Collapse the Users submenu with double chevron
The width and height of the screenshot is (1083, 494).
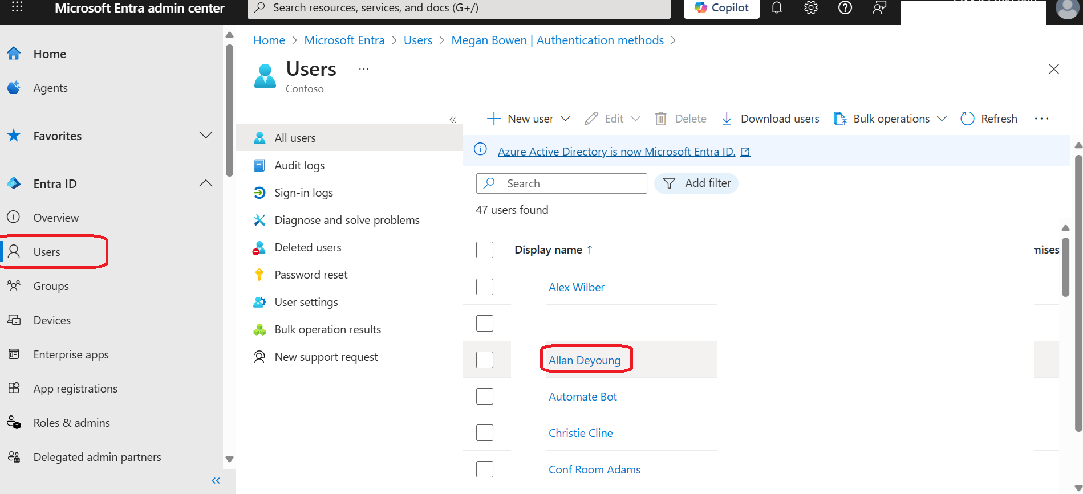453,119
